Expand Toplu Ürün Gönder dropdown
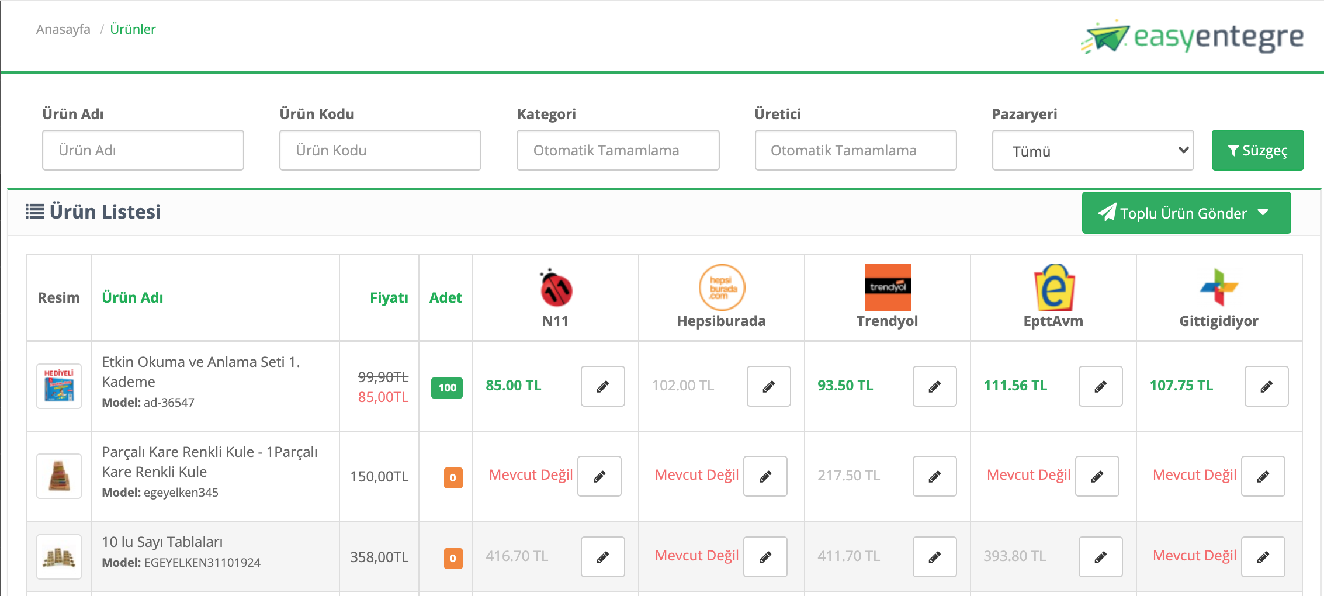 [x=1186, y=213]
